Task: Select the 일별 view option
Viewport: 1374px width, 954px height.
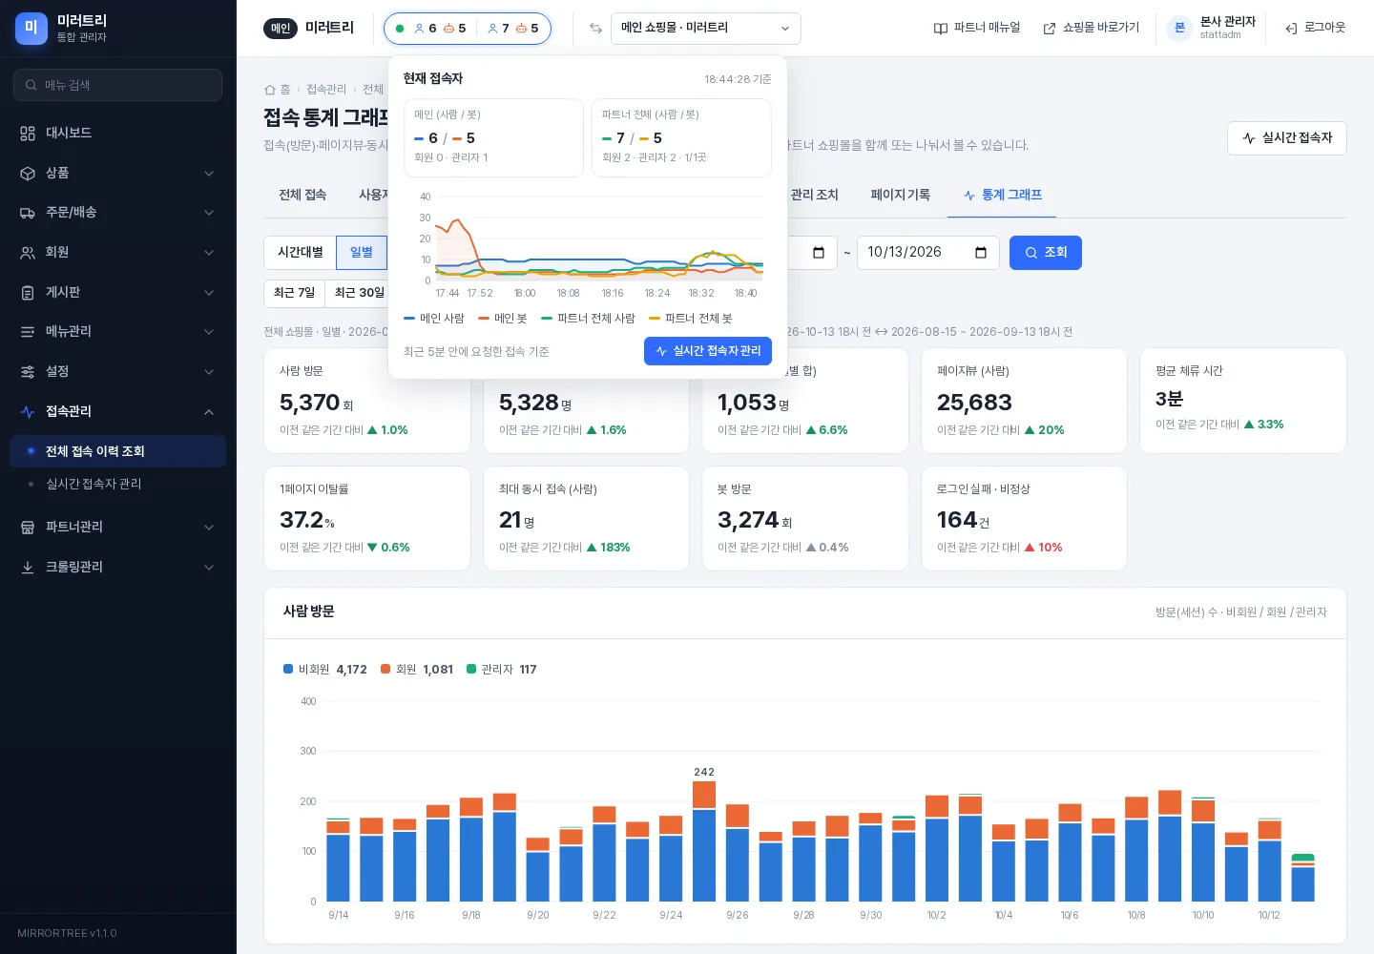Action: 362,253
